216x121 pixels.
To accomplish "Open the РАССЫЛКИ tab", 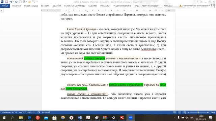I will click(105, 6).
